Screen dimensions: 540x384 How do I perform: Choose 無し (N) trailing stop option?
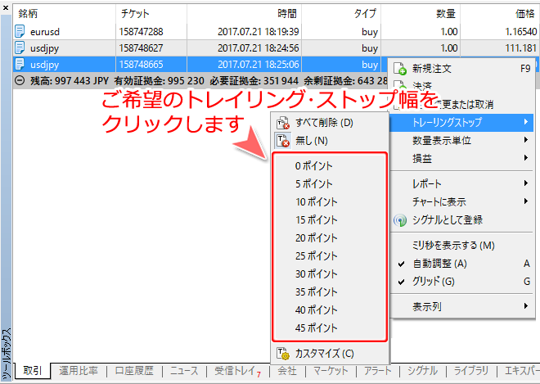pos(330,141)
